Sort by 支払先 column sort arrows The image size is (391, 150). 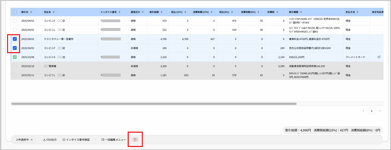point(54,12)
